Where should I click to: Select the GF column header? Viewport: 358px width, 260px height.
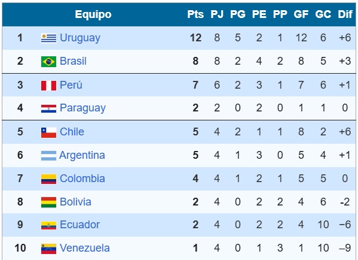click(x=301, y=14)
